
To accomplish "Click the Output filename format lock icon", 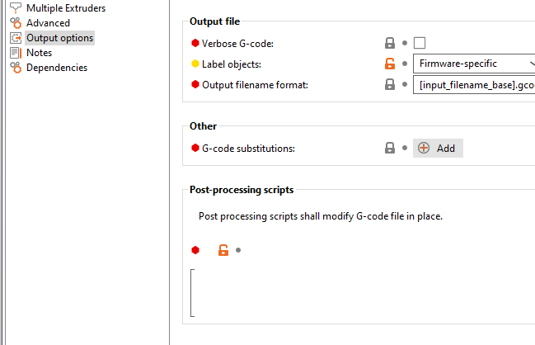I will point(390,84).
